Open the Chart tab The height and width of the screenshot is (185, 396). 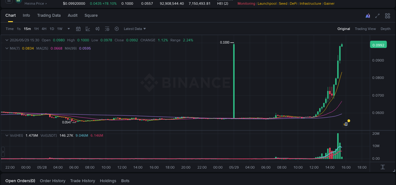10,15
